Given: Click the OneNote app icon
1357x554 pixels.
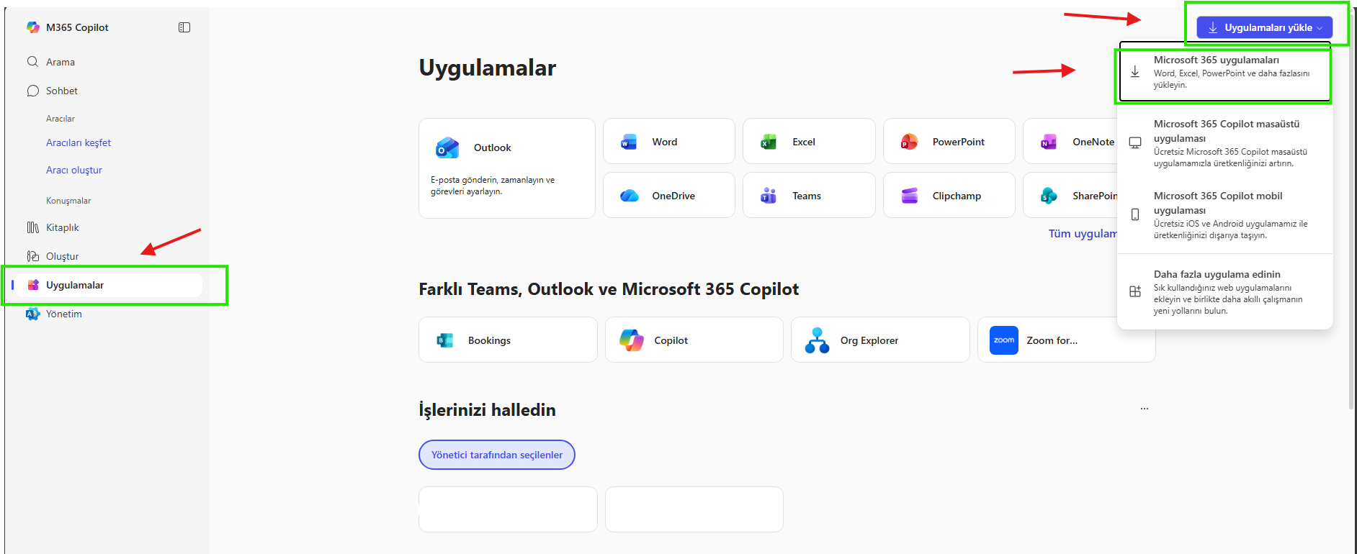Looking at the screenshot, I should (x=1049, y=142).
